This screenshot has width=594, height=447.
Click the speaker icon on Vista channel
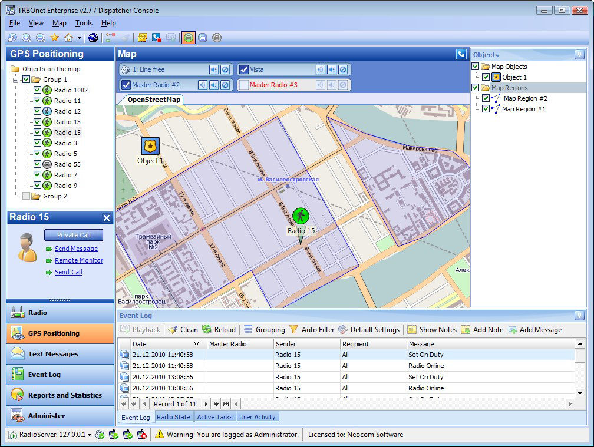point(332,69)
